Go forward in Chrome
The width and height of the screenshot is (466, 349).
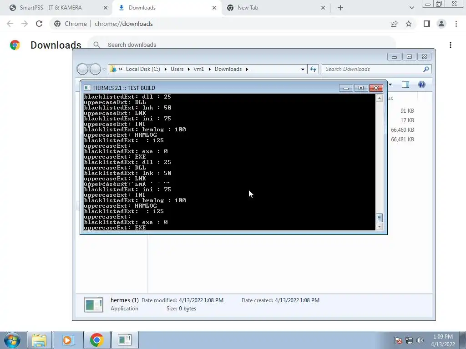(25, 24)
